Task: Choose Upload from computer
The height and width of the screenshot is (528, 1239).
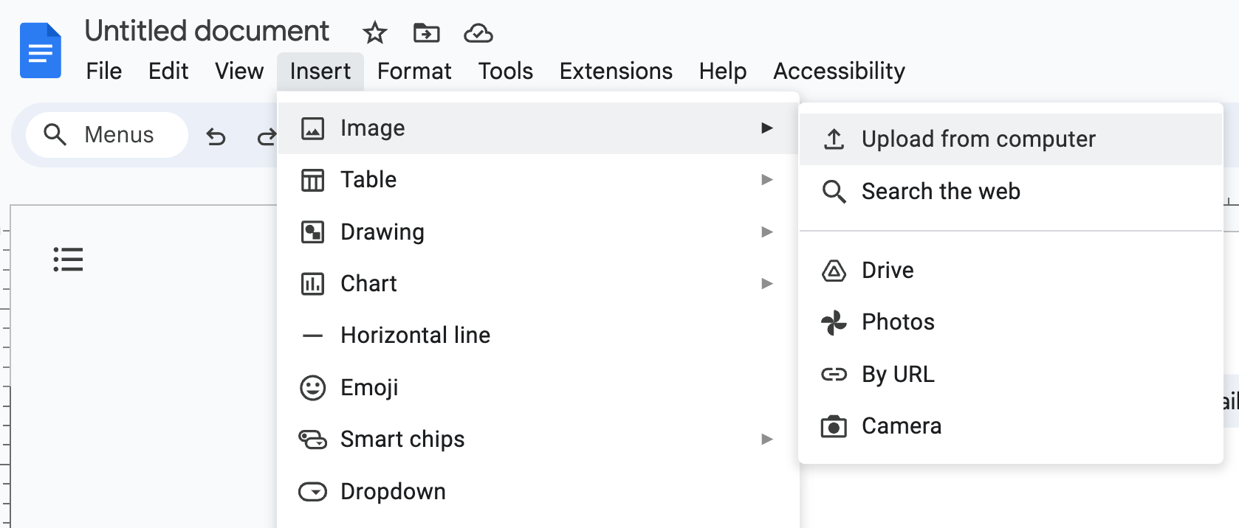Action: [1011, 139]
